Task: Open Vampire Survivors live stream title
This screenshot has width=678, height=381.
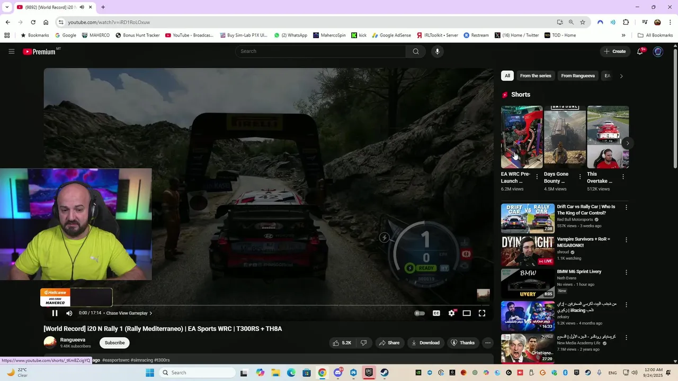Action: [583, 242]
